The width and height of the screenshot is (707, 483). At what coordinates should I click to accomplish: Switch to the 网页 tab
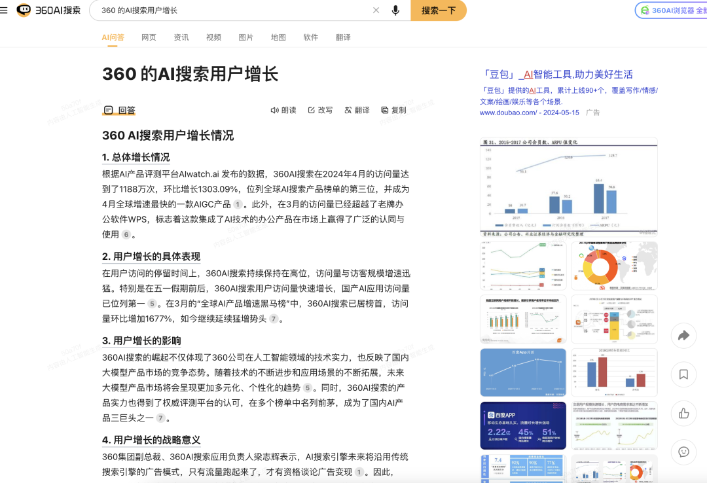(149, 37)
